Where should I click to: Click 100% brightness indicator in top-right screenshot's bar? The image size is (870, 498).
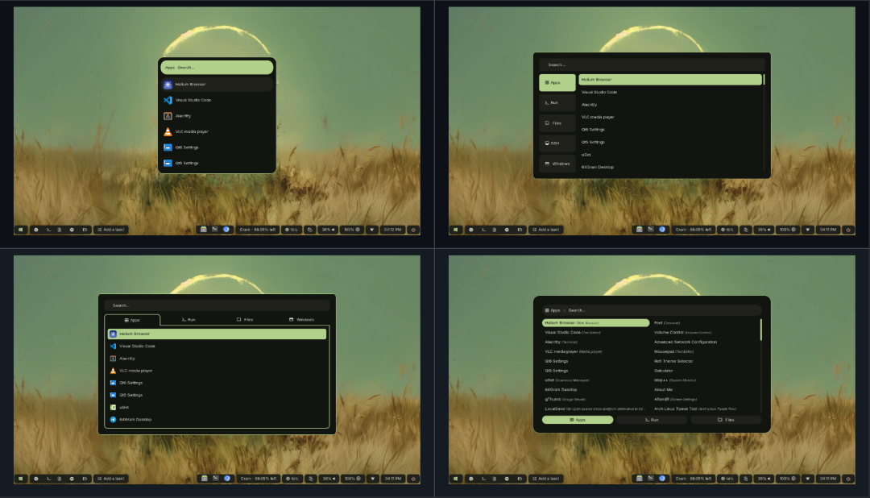[787, 230]
